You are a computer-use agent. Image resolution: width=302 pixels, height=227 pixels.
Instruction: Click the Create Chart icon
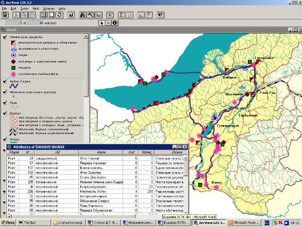click(70, 15)
